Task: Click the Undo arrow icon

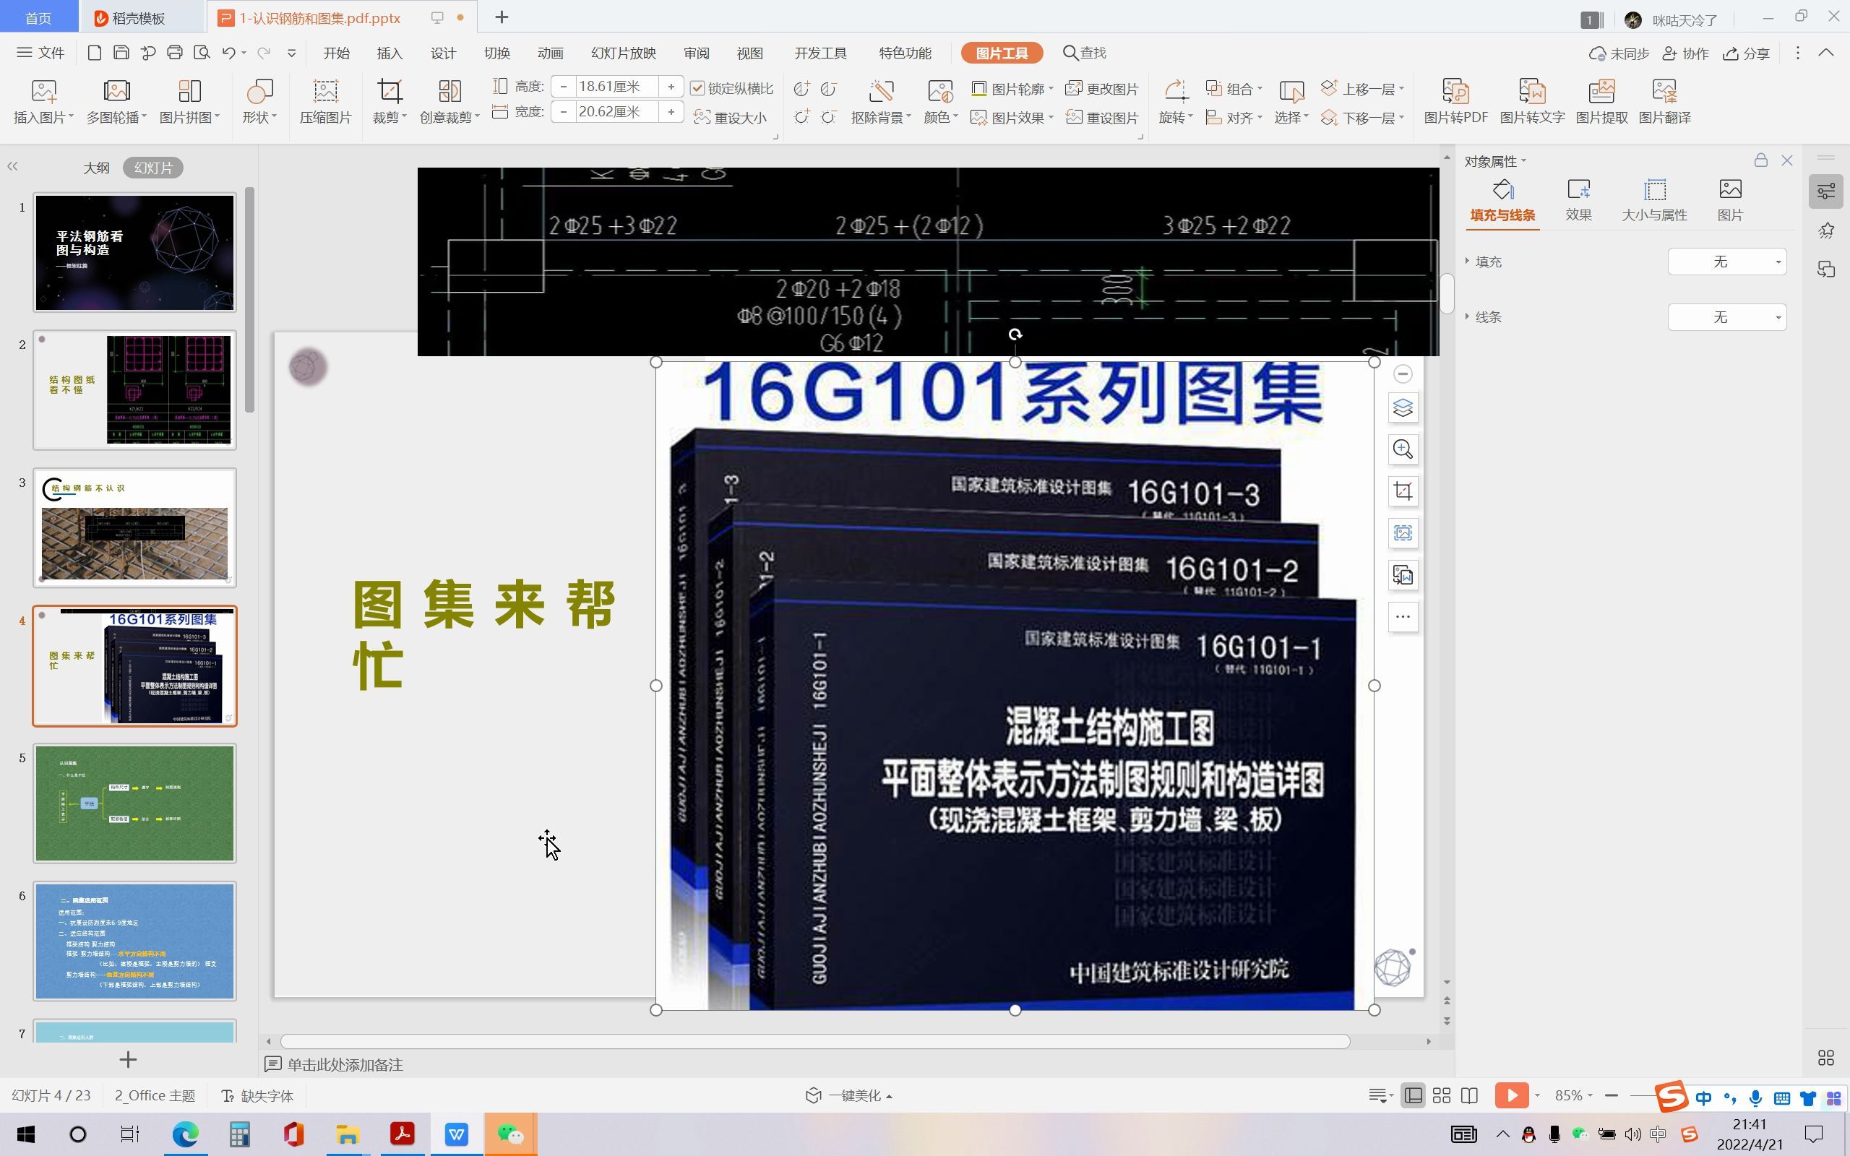Action: (x=228, y=53)
